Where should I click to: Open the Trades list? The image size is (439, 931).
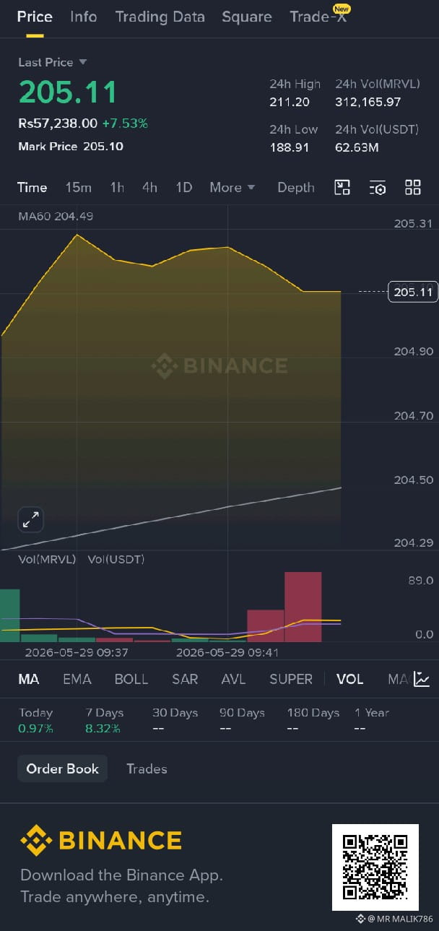pyautogui.click(x=147, y=768)
